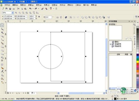Open the 帮助 (Help) menu

(x=94, y=5)
